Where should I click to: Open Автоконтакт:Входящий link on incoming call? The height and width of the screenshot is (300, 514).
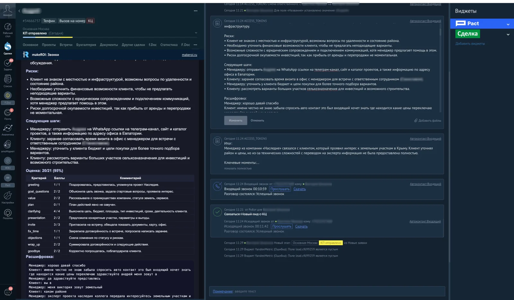[x=425, y=184]
